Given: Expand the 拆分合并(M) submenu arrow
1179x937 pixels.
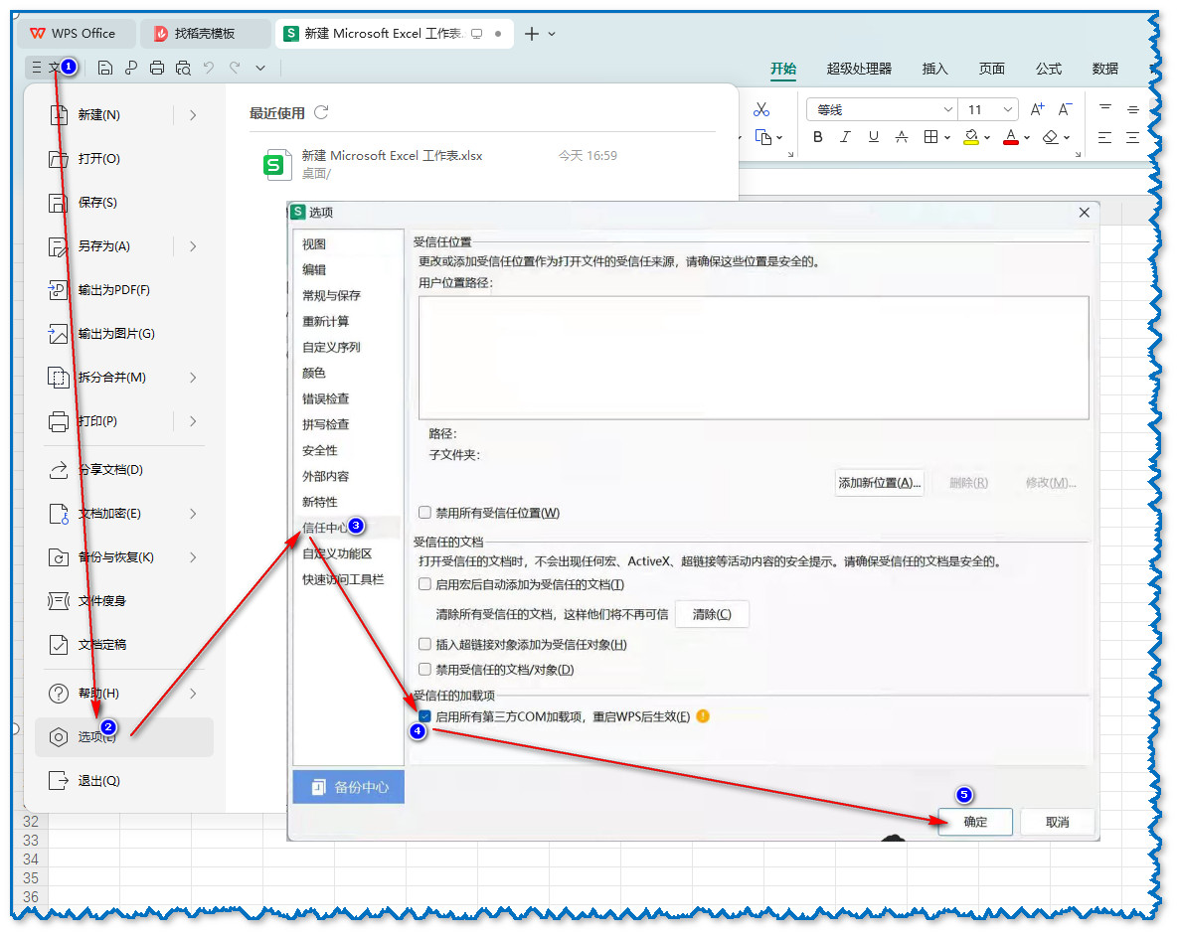Looking at the screenshot, I should click(193, 378).
